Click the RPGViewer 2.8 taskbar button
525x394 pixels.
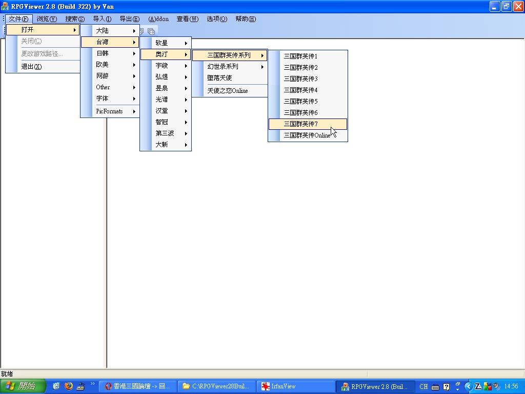tap(375, 386)
